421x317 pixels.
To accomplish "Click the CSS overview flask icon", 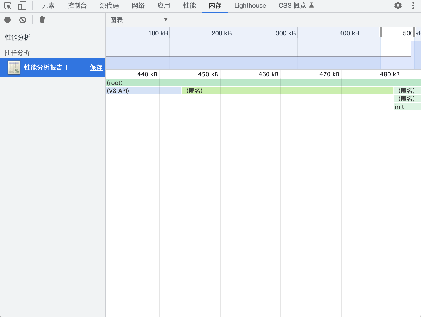I will 311,5.
